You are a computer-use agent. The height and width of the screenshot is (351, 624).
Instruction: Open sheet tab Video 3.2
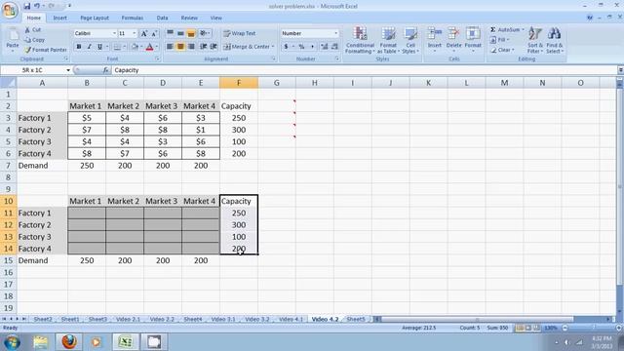(257, 319)
